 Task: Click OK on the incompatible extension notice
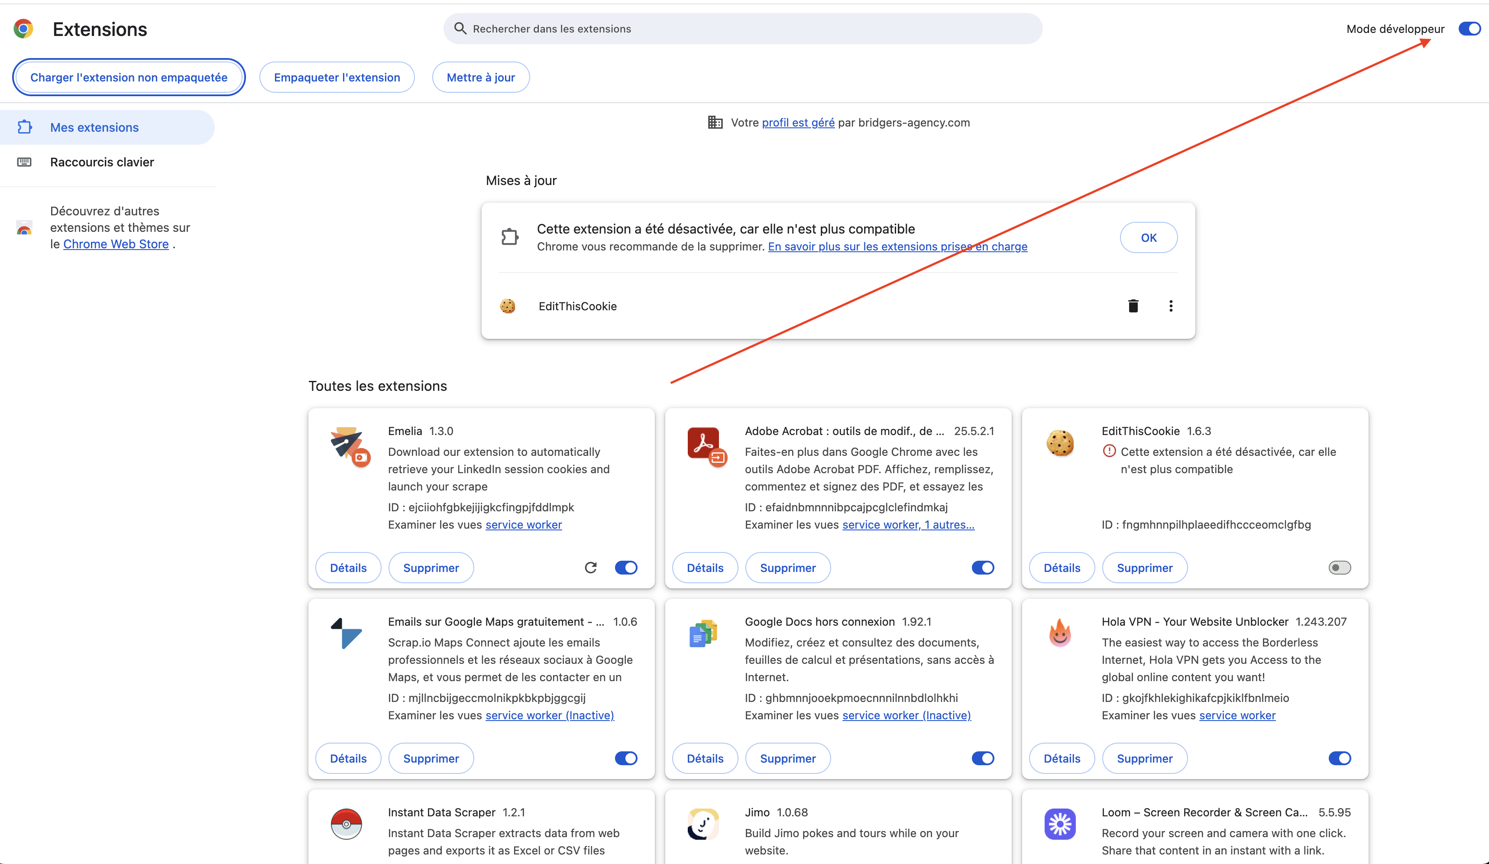point(1148,237)
